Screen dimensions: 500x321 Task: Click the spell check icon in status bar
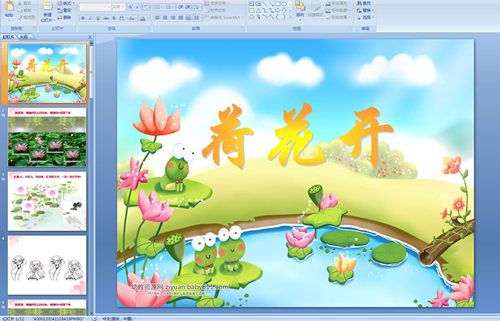click(95, 318)
